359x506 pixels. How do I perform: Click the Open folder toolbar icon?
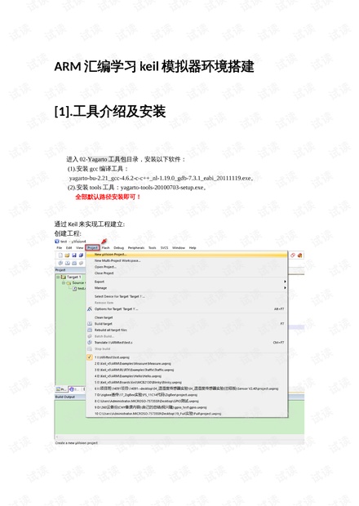pyautogui.click(x=67, y=255)
